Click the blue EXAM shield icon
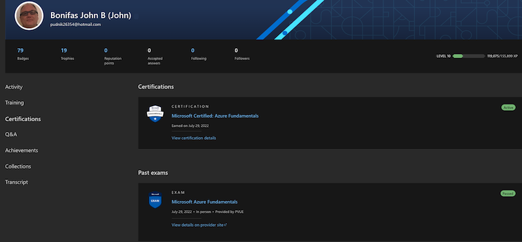The image size is (522, 242). 155,200
